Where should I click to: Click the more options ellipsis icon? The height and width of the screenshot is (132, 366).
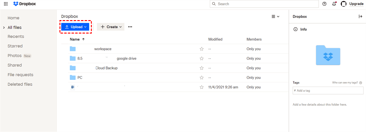click(130, 27)
